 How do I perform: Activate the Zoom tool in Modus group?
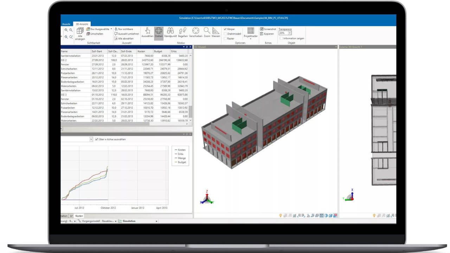(x=206, y=32)
